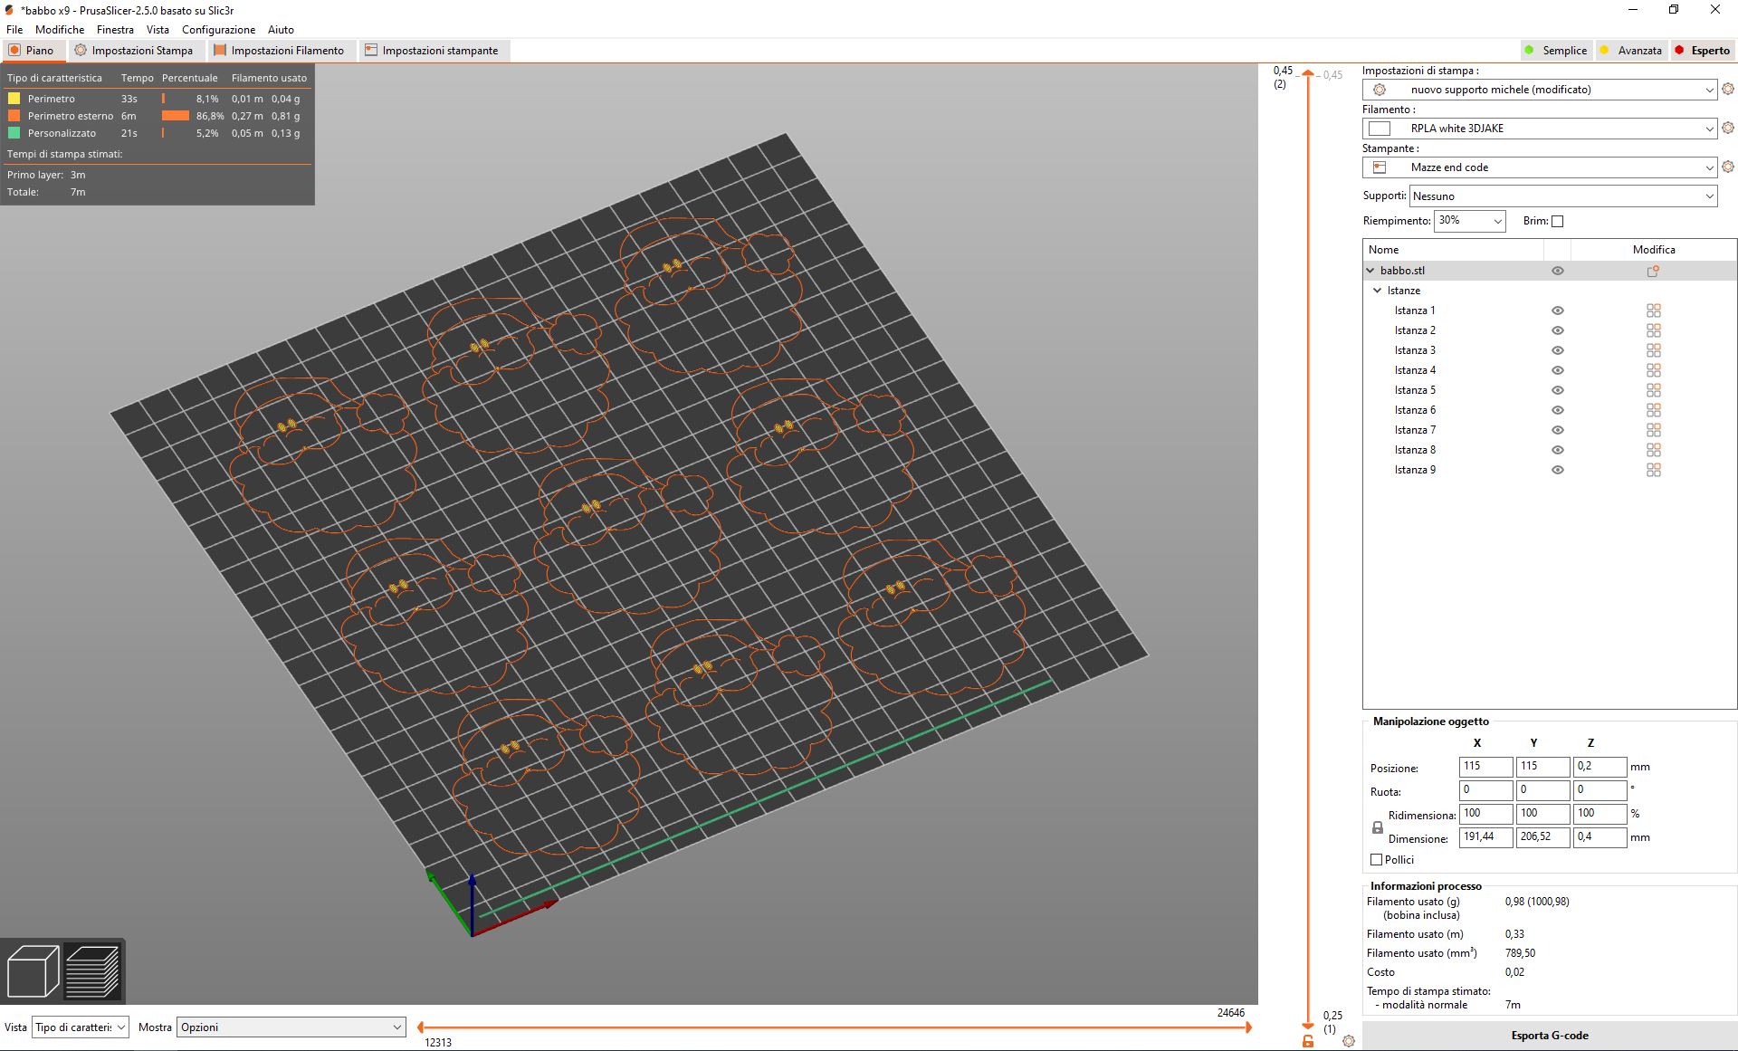This screenshot has width=1738, height=1051.
Task: Click Esporta G-code button
Action: pos(1550,1036)
